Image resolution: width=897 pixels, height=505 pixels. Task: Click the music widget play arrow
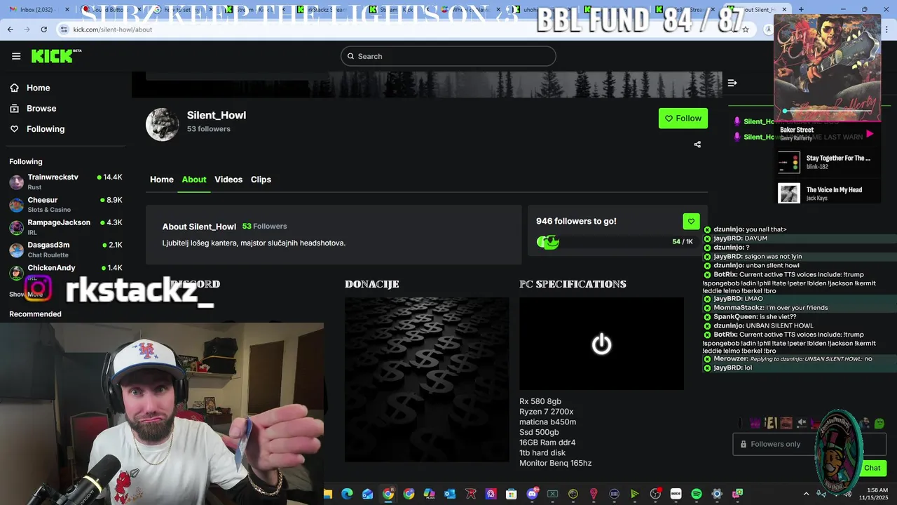pyautogui.click(x=870, y=134)
